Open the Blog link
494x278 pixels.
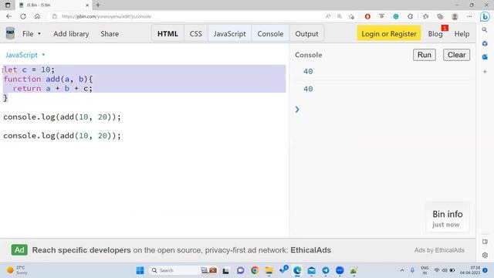(x=435, y=34)
